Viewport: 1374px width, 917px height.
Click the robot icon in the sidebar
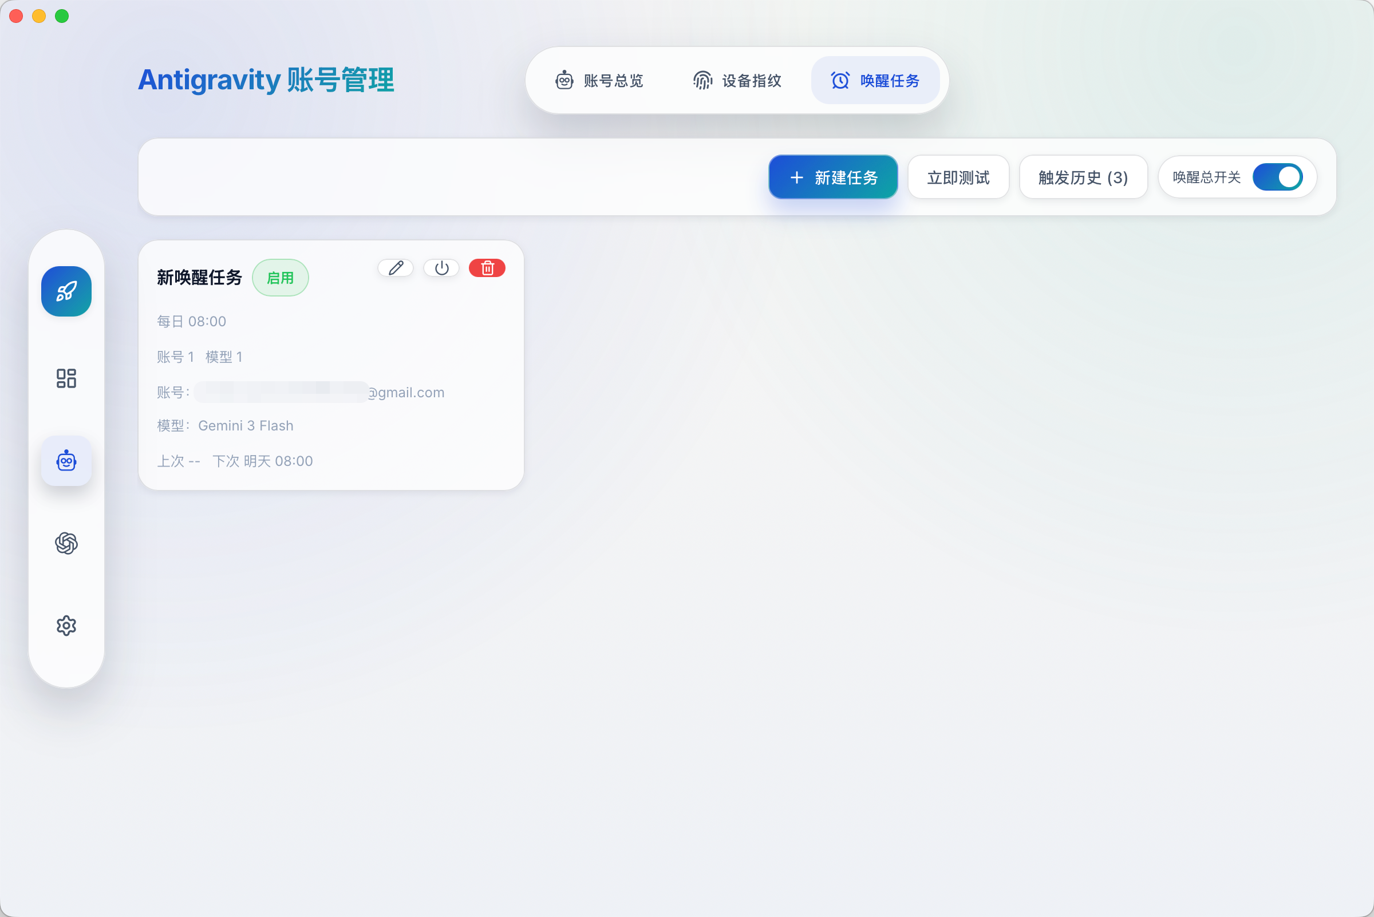[x=66, y=460]
